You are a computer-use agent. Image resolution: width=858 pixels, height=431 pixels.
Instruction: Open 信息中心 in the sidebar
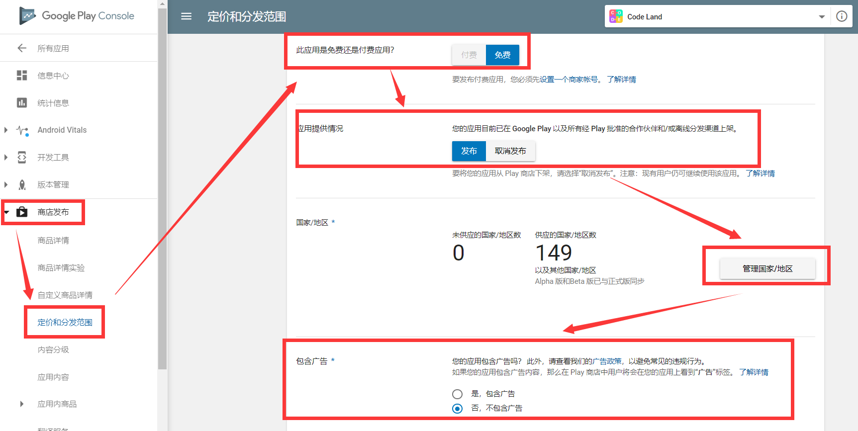point(53,76)
